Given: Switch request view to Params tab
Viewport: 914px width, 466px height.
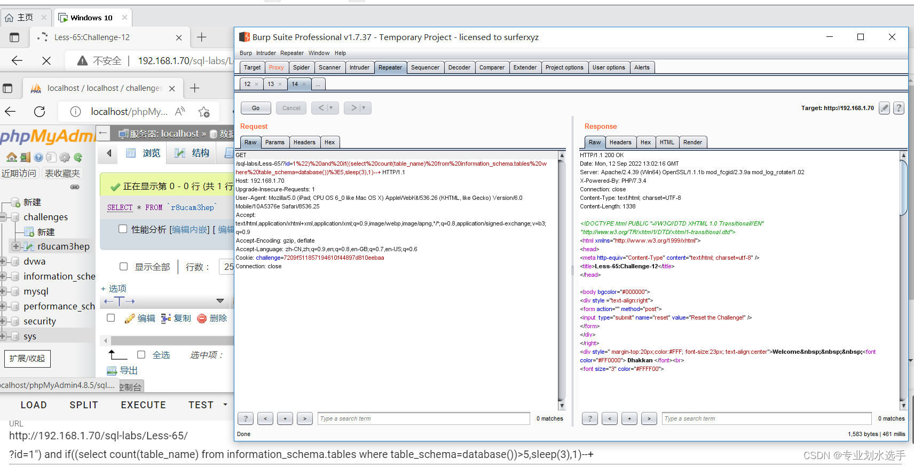Looking at the screenshot, I should tap(275, 142).
